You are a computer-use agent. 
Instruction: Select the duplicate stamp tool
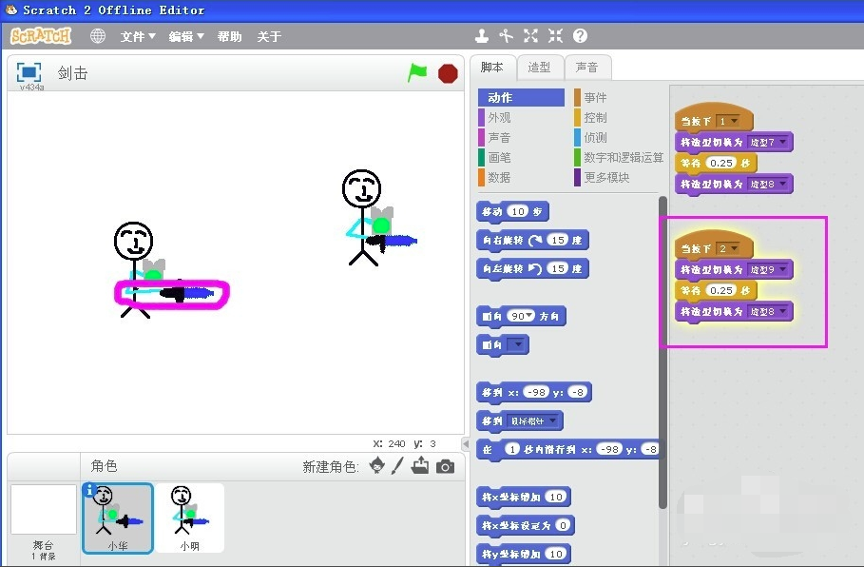[x=482, y=36]
